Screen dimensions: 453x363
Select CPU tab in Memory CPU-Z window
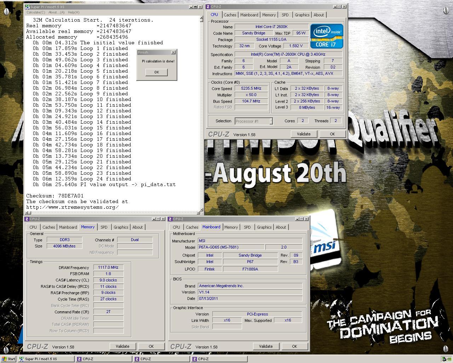tap(33, 227)
